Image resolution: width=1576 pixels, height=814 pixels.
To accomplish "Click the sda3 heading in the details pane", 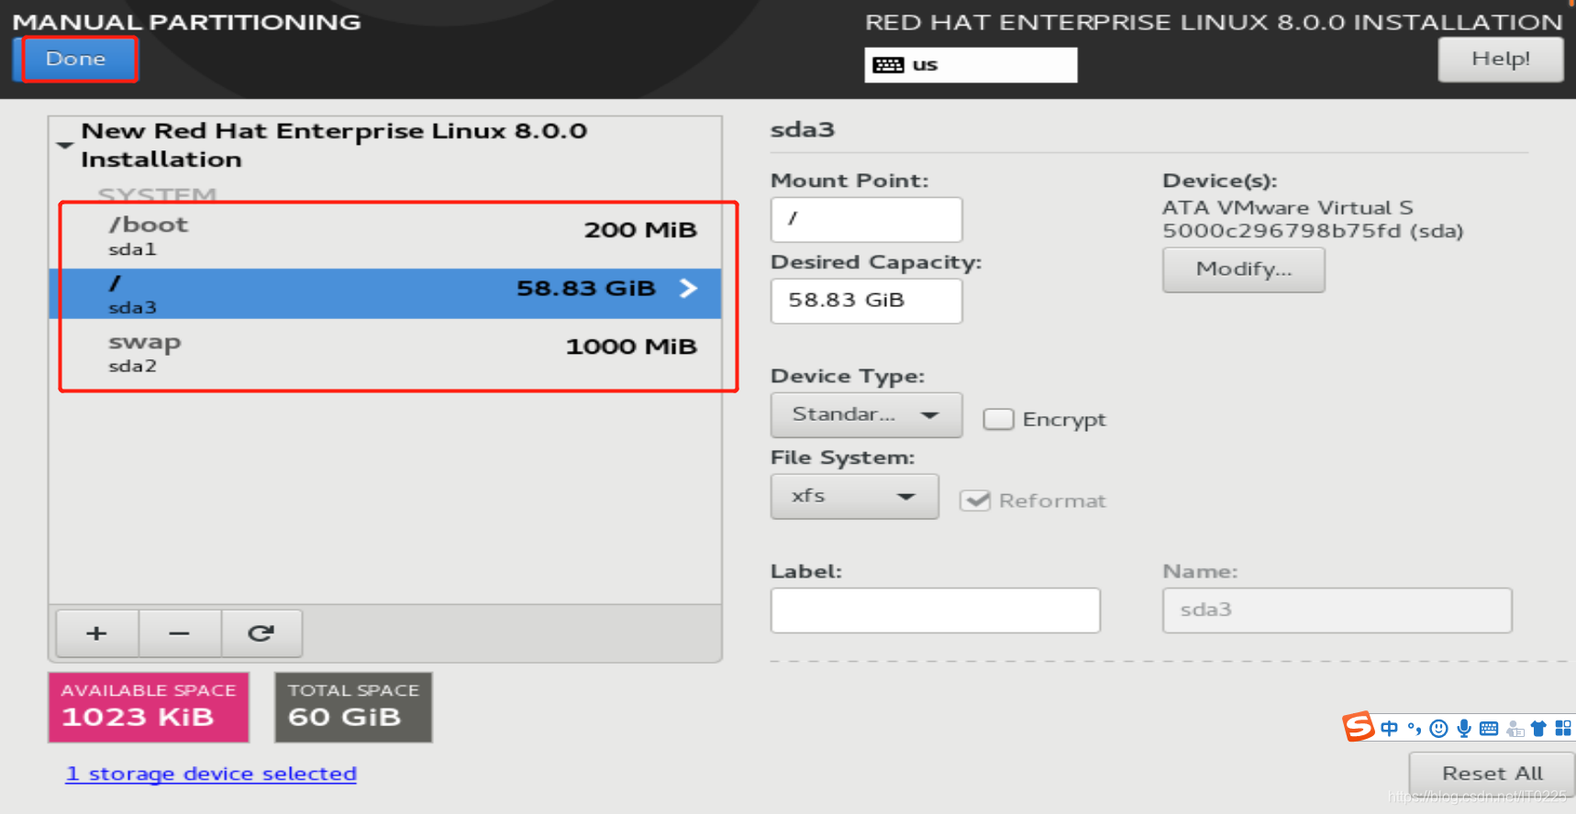I will (803, 129).
